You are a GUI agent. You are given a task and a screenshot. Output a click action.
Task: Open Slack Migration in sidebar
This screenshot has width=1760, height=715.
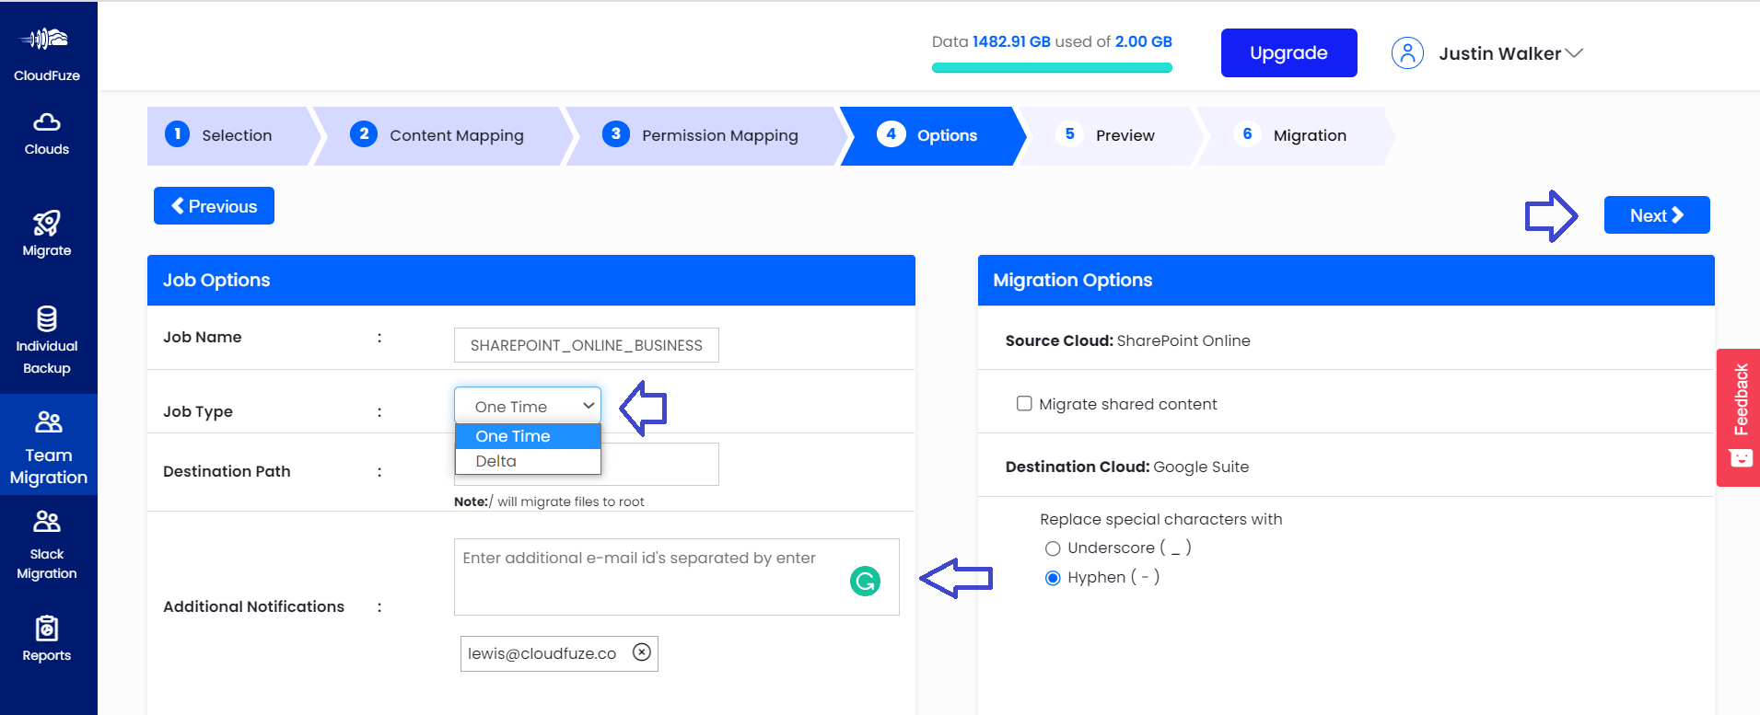coord(46,545)
